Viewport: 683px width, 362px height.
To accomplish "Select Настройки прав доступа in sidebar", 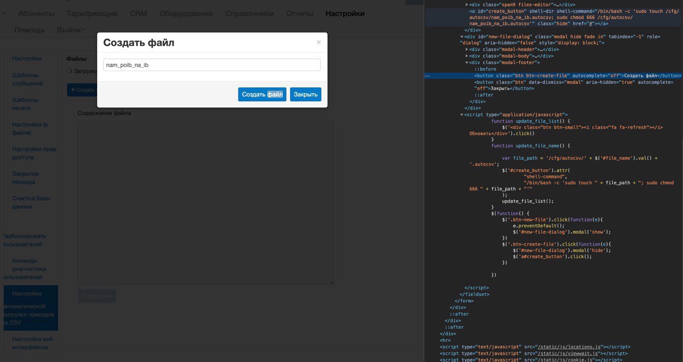I will point(34,153).
